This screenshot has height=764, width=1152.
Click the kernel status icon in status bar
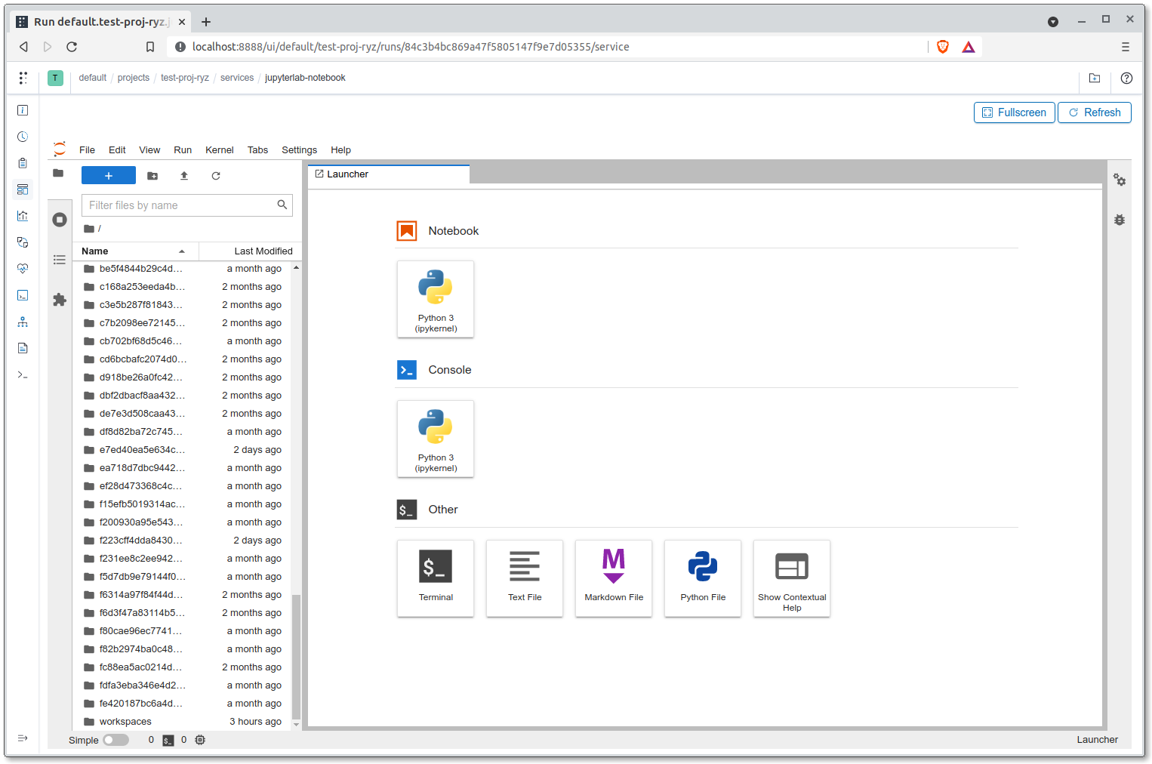point(200,740)
